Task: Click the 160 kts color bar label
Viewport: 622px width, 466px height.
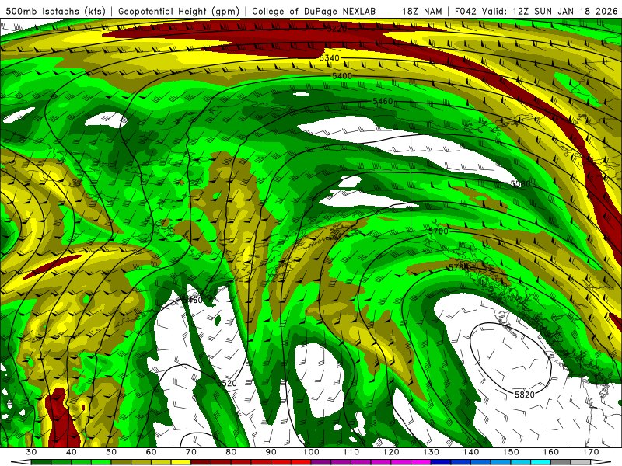Action: click(x=551, y=452)
